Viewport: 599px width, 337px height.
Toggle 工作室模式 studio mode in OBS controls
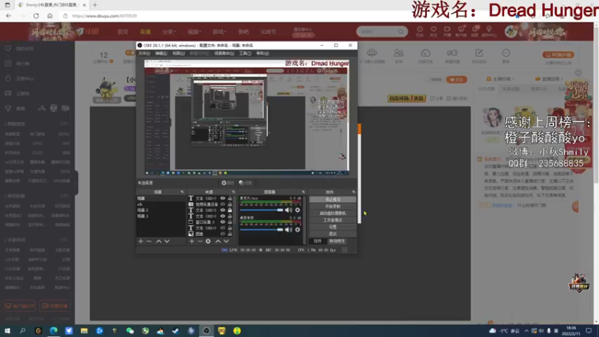(x=332, y=220)
